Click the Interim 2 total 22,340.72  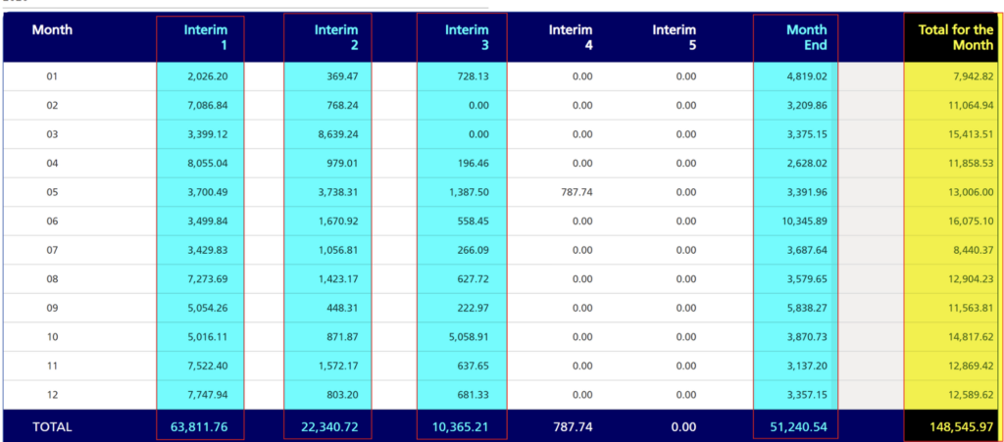pyautogui.click(x=331, y=427)
